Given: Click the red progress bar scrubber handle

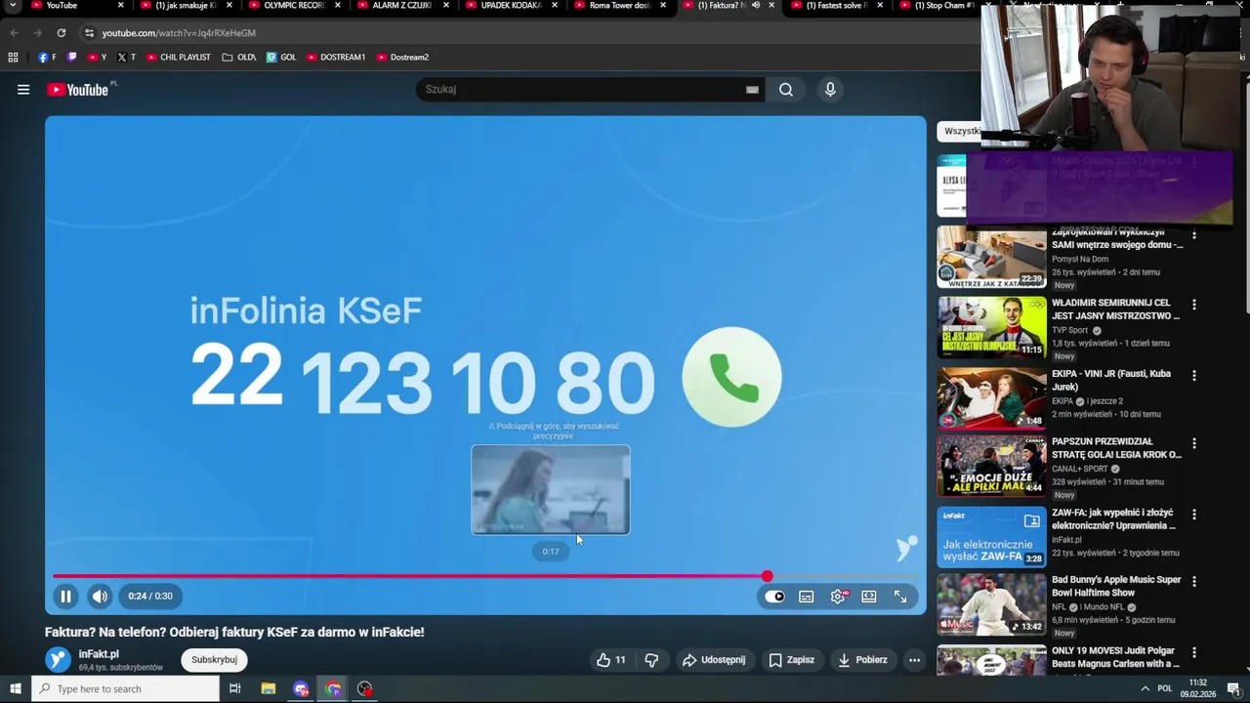Looking at the screenshot, I should [767, 576].
